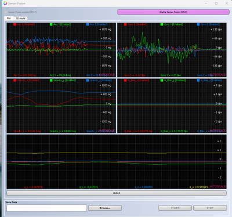Minimize the Sensor Fusion window
The width and height of the screenshot is (232, 217).
click(x=206, y=3)
